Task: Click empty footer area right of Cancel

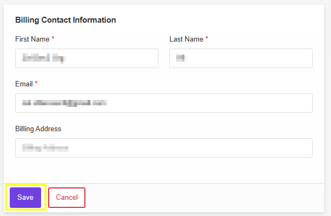Action: pos(203,198)
